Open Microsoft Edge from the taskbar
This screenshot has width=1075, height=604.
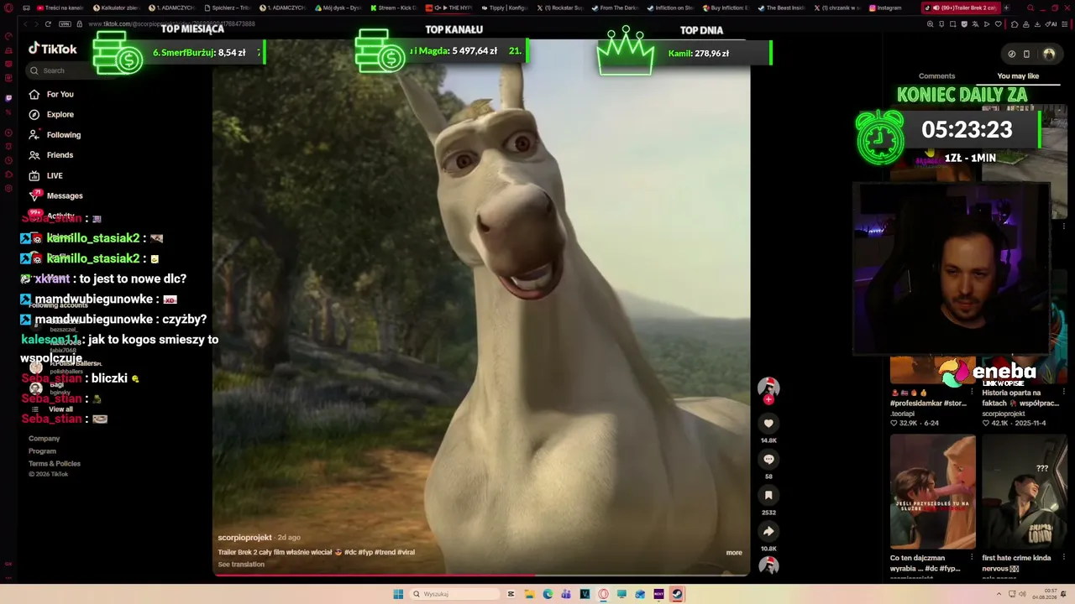(548, 594)
